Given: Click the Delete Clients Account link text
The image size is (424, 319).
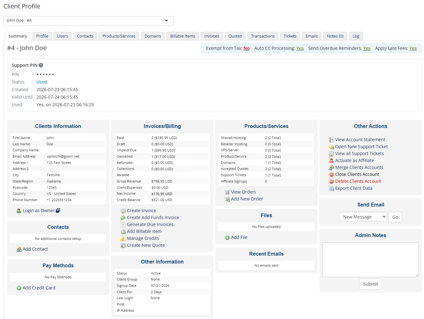Looking at the screenshot, I should click(358, 182).
